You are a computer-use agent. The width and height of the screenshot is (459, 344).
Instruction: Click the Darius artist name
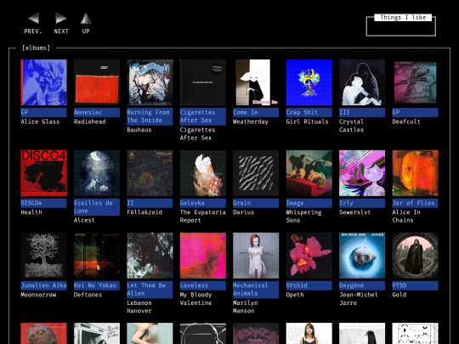coord(244,212)
